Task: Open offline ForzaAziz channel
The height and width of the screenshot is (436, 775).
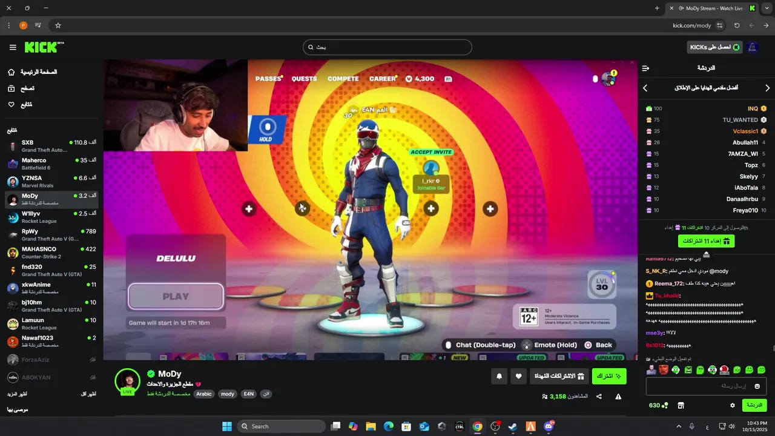Action: tap(51, 360)
